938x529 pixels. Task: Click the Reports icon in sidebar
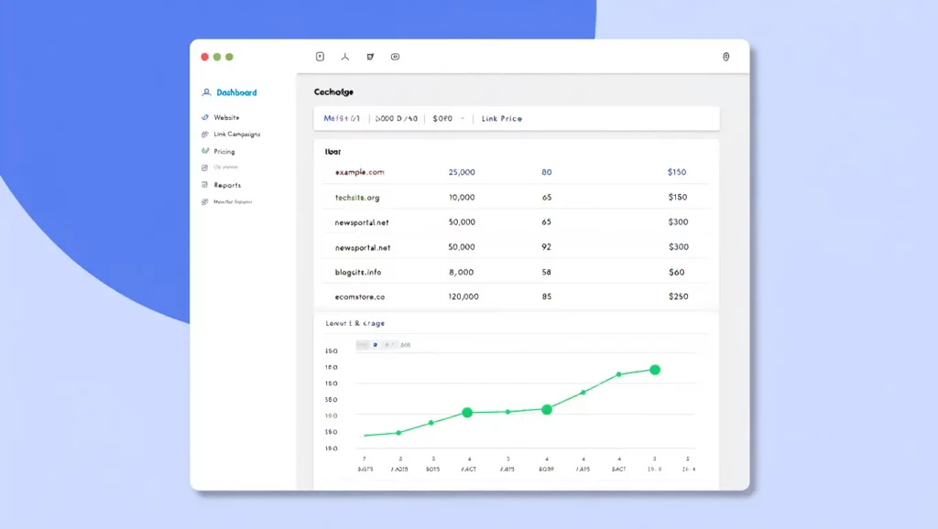click(x=205, y=185)
